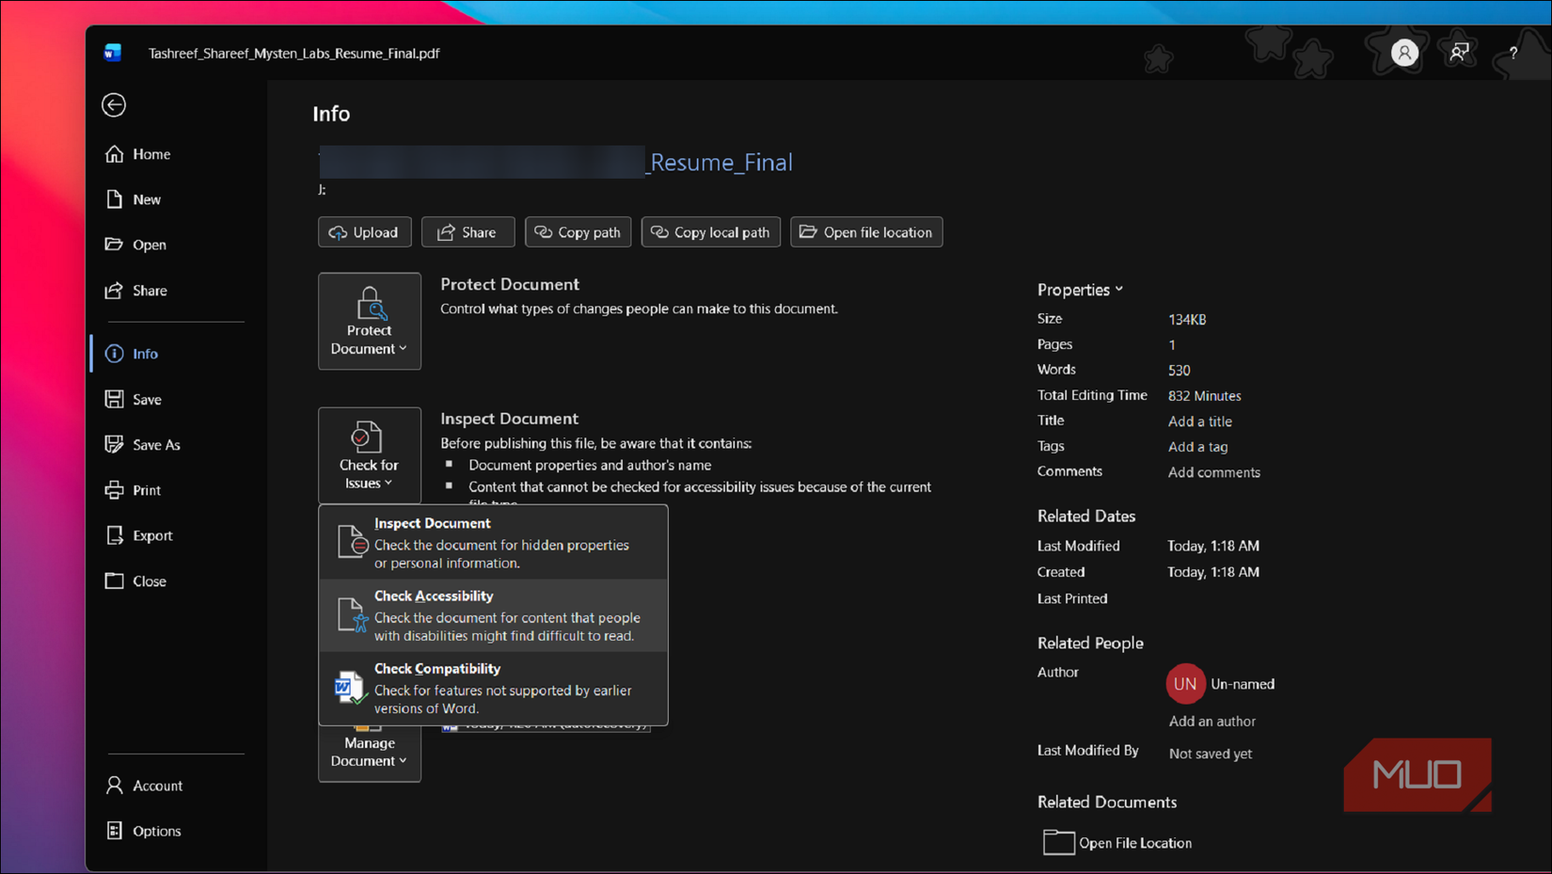
Task: Open Help via question mark icon
Action: [1513, 53]
